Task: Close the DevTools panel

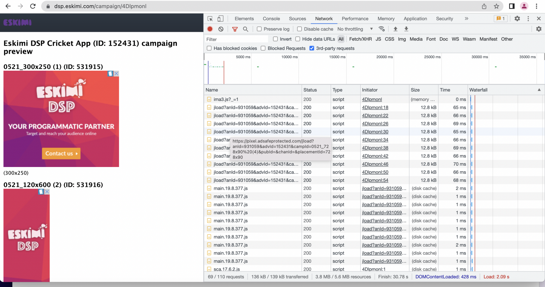Action: click(539, 19)
